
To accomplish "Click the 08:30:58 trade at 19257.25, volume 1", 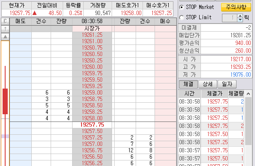I will 211,118.
